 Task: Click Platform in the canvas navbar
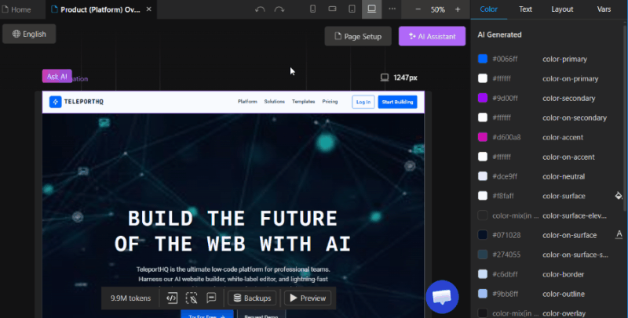click(247, 102)
